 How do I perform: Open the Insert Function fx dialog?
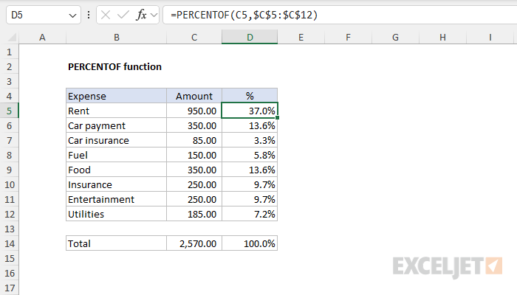click(141, 15)
